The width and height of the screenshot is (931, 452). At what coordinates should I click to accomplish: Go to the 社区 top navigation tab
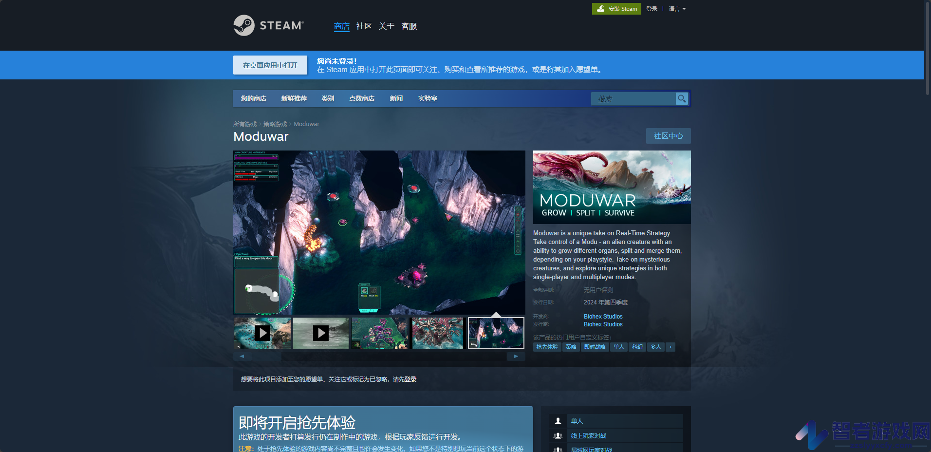[364, 26]
